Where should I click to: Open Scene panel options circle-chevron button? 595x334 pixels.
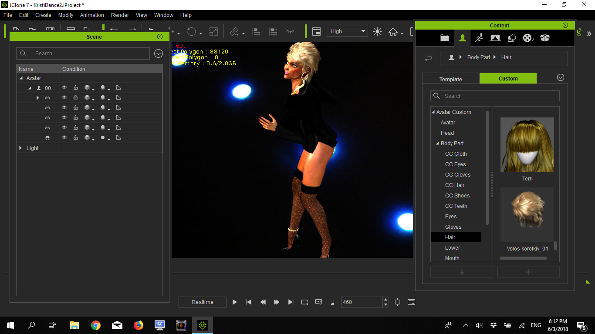point(159,53)
